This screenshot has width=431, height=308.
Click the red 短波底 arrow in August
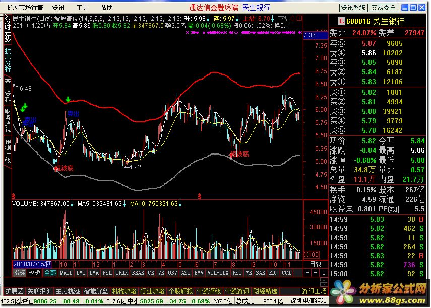tap(231, 155)
